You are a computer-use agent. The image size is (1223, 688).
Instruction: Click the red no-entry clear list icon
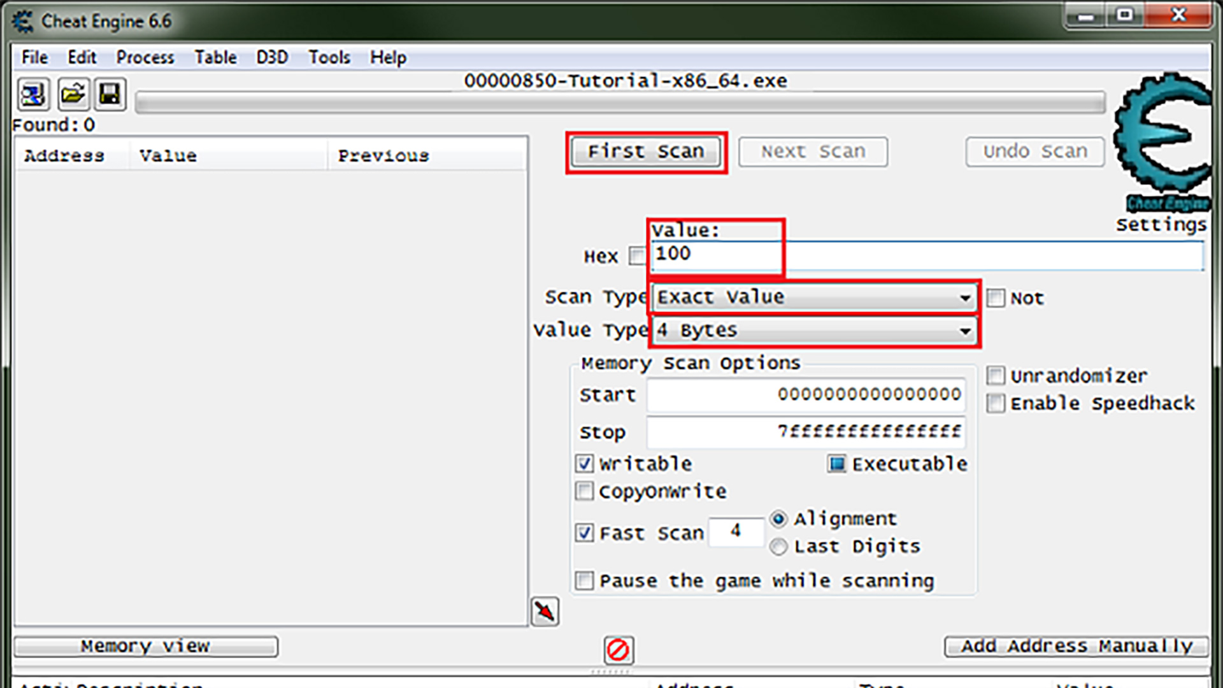click(x=619, y=650)
